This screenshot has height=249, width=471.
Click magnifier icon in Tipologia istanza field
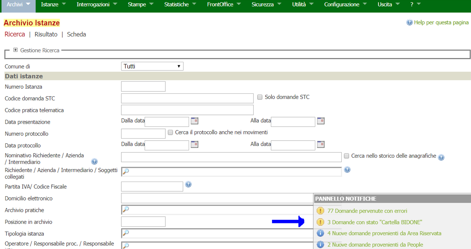[x=126, y=233]
